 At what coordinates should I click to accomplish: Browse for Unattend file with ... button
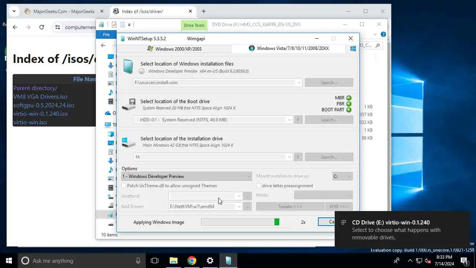coord(248,196)
